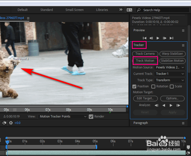Toggle the Position checkbox
This screenshot has height=156, width=191.
[134, 87]
